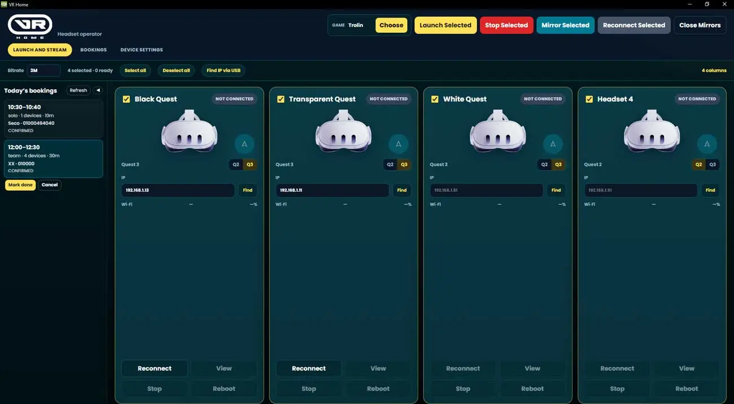Cancel the selected booking

[x=50, y=185]
